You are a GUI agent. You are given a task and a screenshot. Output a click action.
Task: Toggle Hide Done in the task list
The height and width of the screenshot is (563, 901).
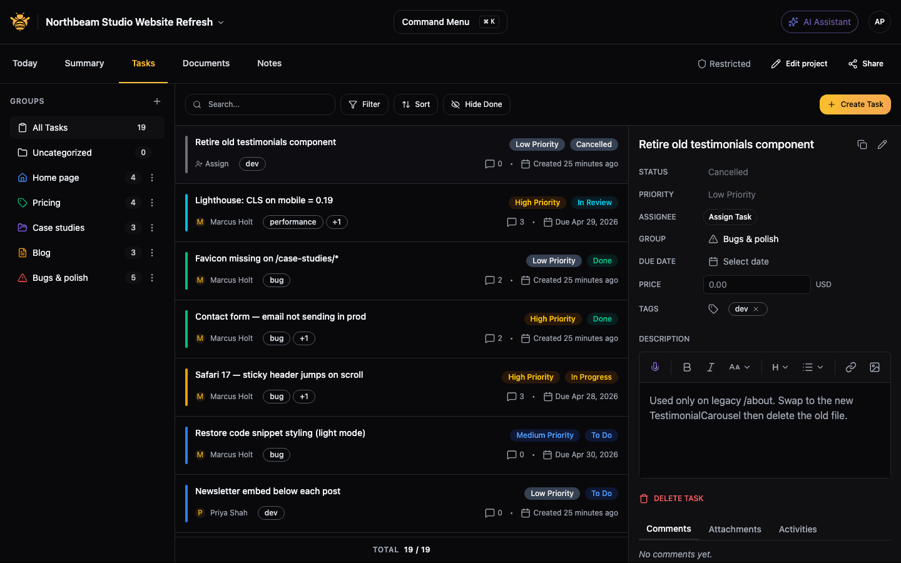(476, 104)
